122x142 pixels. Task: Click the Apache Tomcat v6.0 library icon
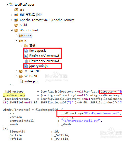pyautogui.click(x=16, y=20)
